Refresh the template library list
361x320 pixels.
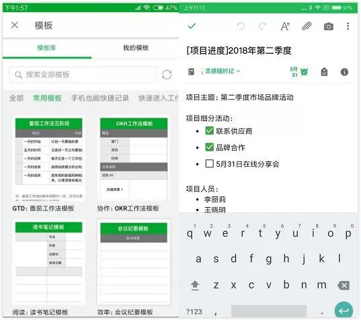coord(167,75)
